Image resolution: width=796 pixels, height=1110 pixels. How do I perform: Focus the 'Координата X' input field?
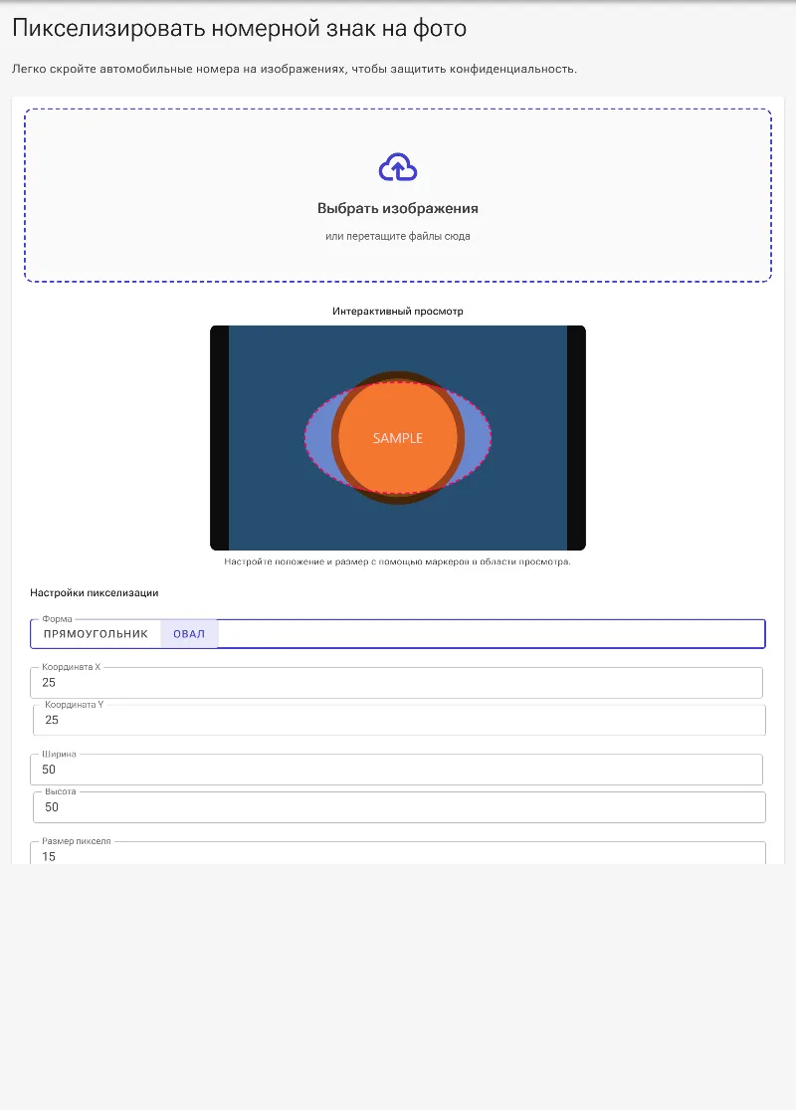click(x=396, y=682)
